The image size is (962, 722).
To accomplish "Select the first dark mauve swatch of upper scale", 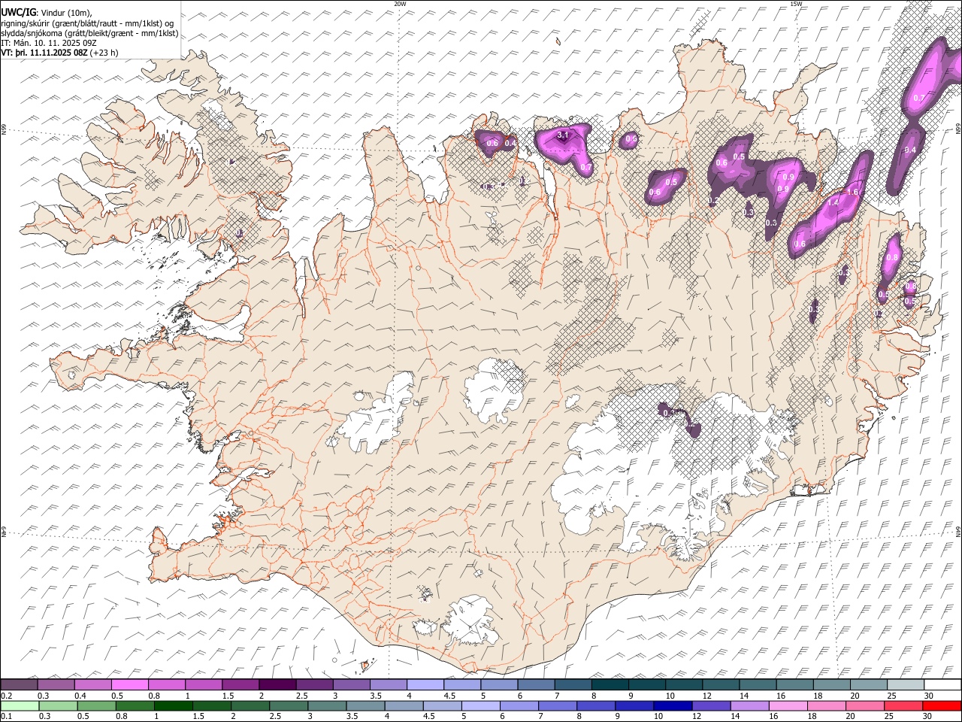I will pos(19,685).
